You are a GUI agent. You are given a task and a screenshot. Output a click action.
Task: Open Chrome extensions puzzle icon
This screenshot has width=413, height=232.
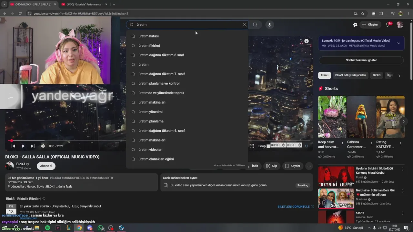[381, 14]
